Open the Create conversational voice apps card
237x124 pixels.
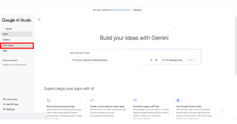tap(108, 107)
